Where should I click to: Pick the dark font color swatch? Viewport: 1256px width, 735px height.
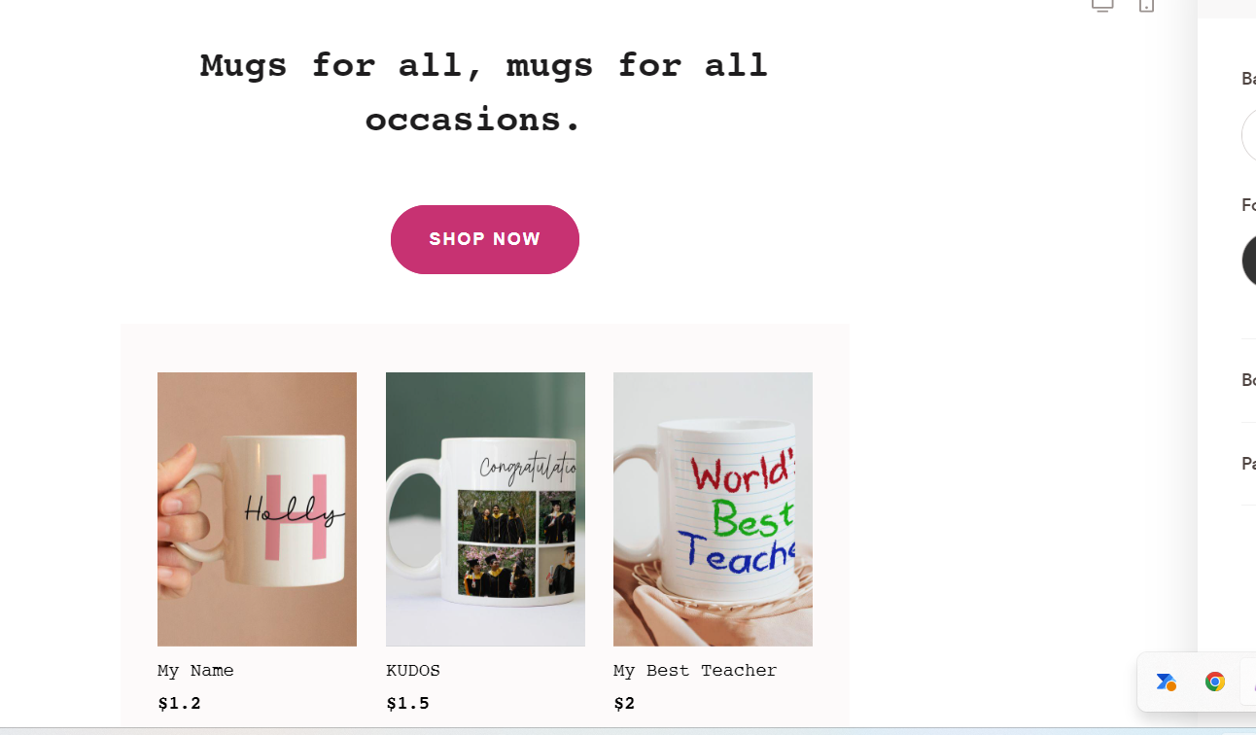pyautogui.click(x=1249, y=261)
